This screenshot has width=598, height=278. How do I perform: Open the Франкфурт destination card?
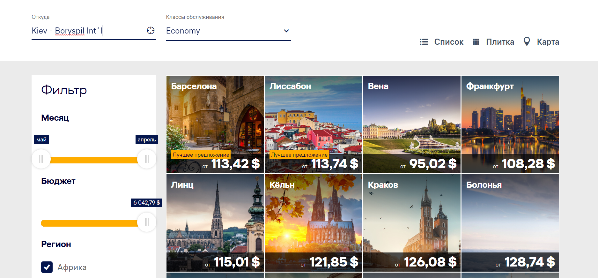[510, 124]
